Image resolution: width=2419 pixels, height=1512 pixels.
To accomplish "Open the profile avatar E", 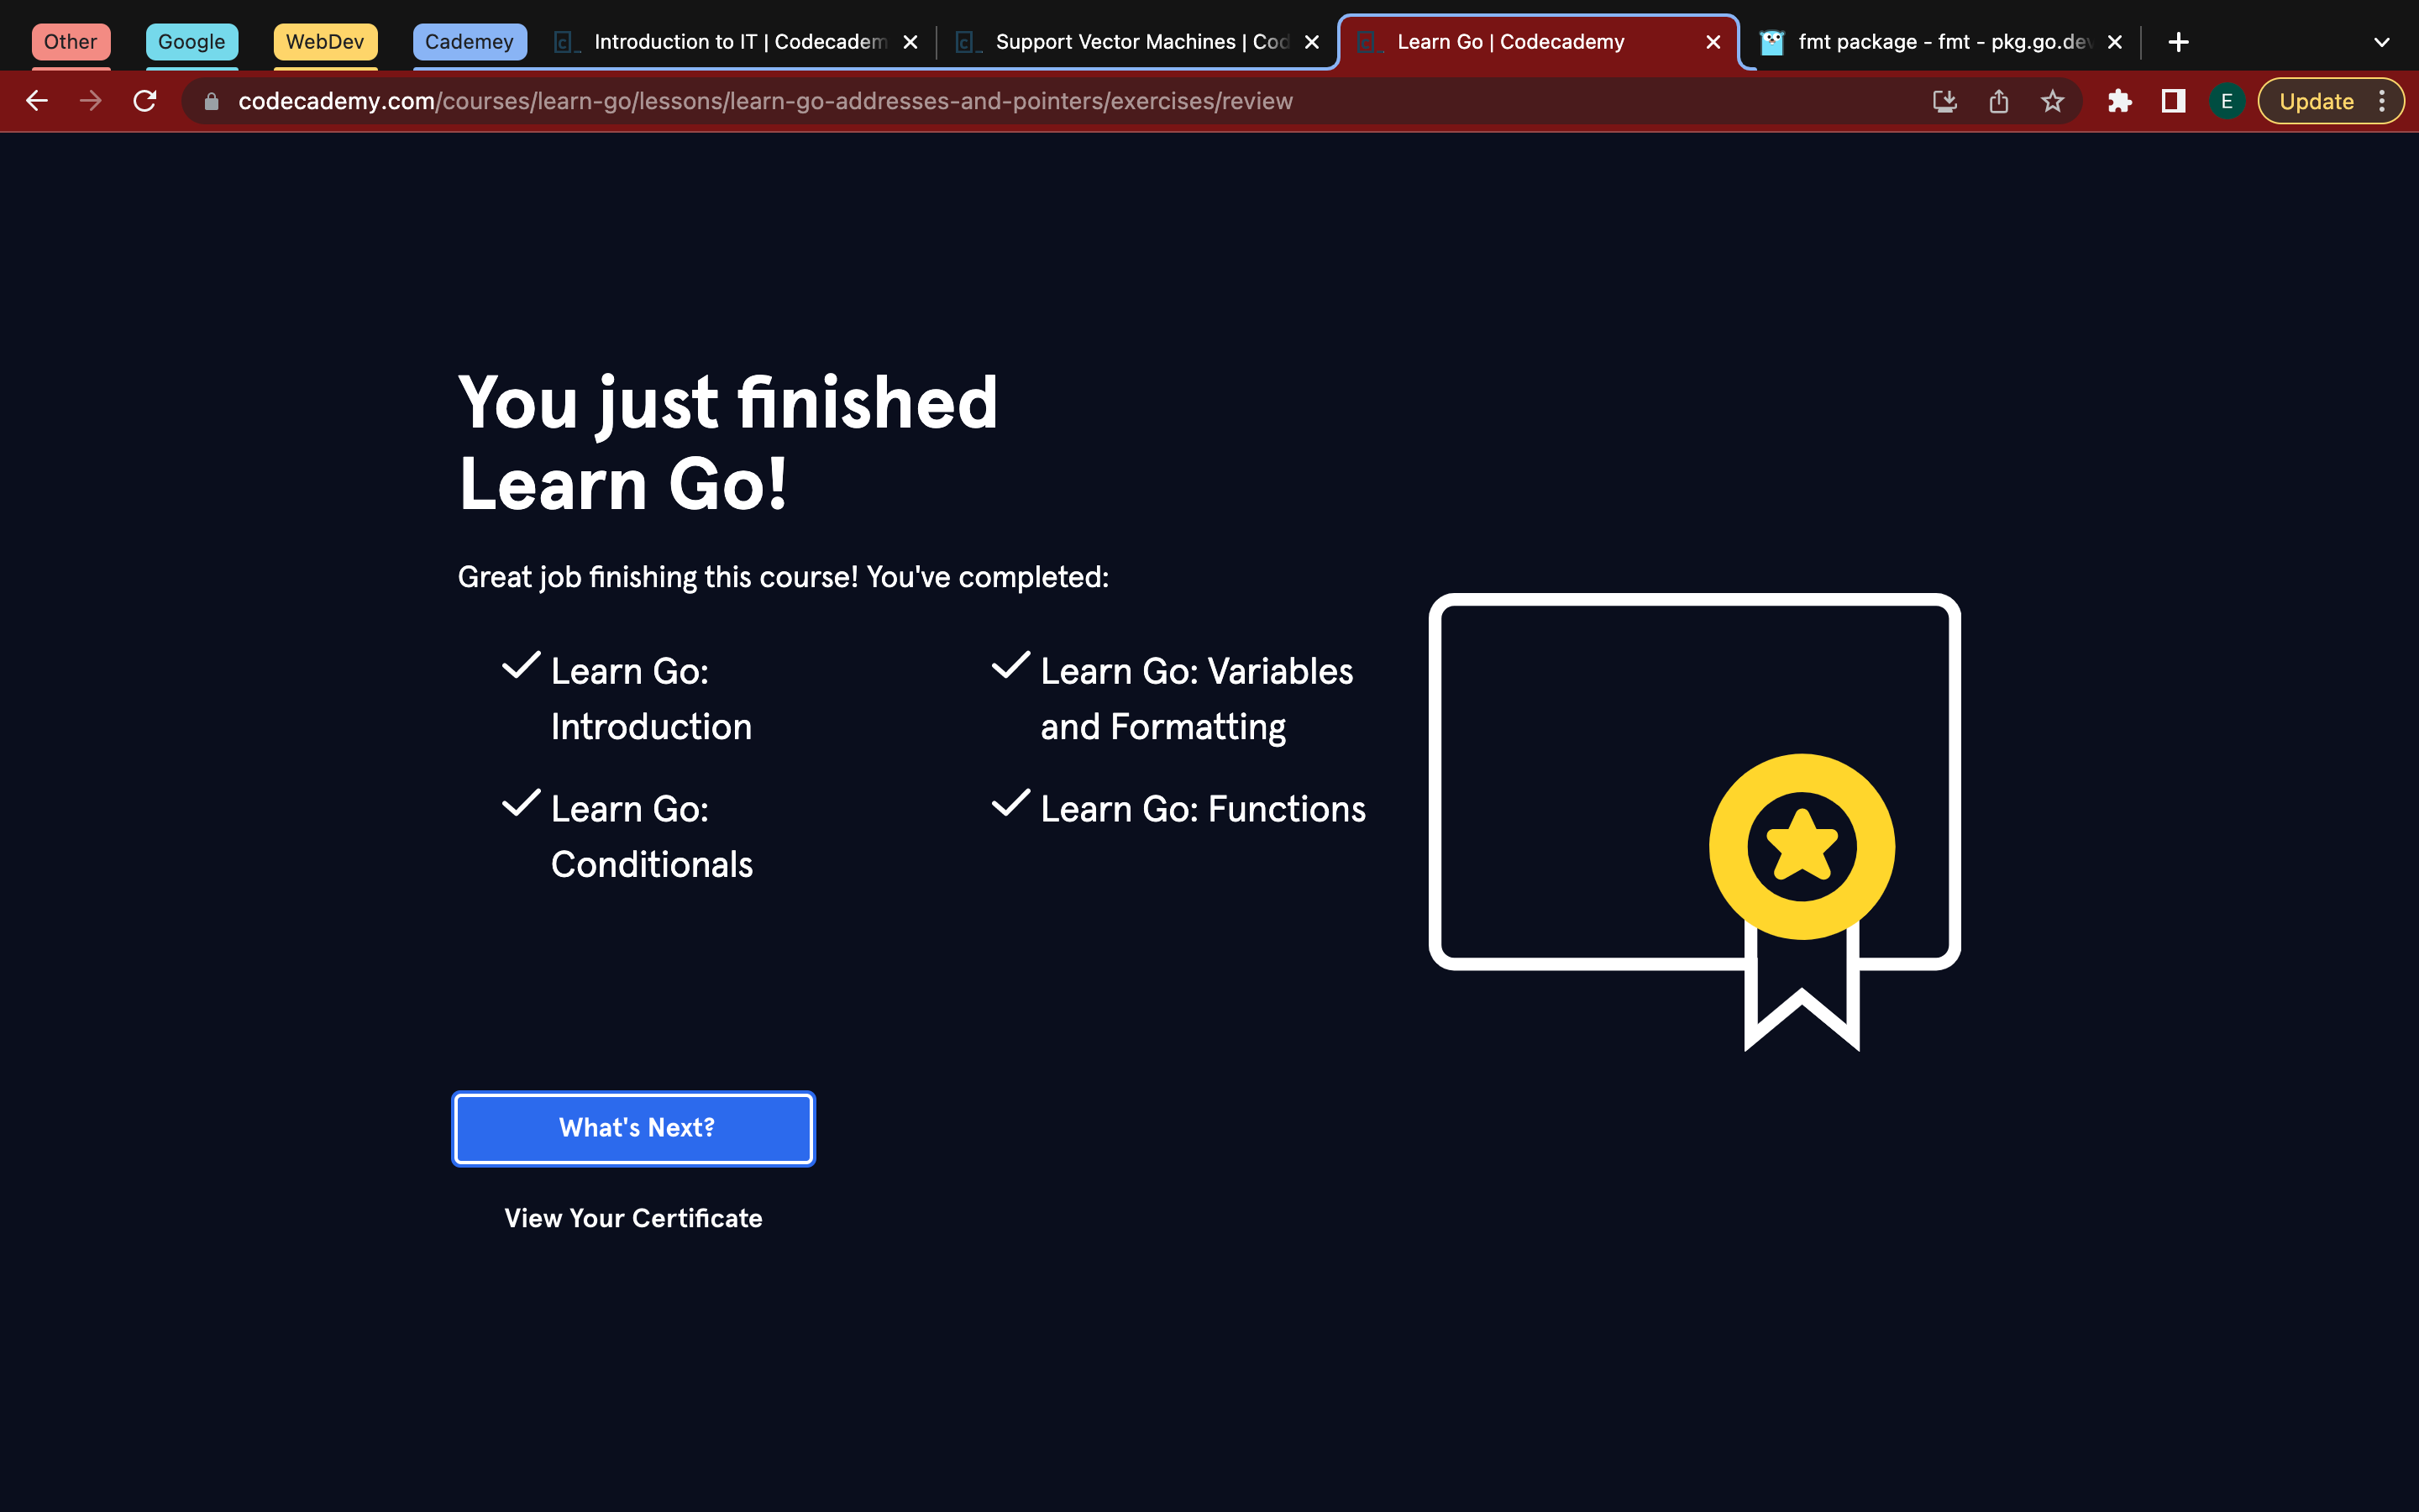I will pos(2227,101).
